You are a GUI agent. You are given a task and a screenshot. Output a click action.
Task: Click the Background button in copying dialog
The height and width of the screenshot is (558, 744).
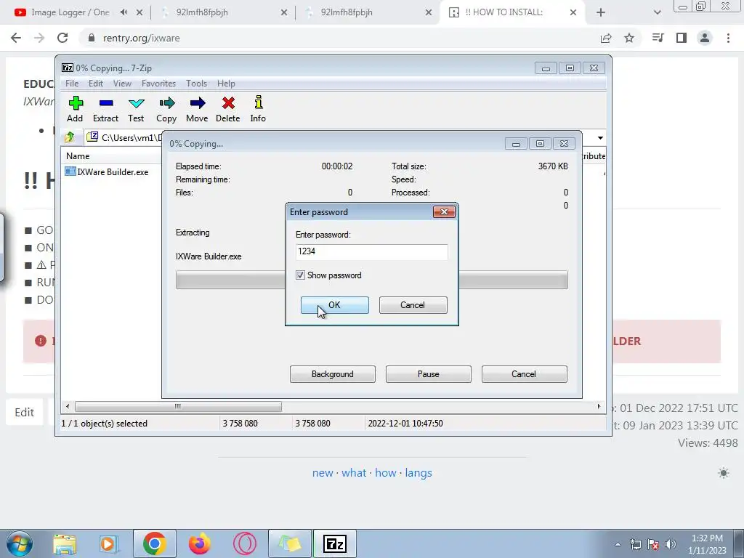tap(333, 374)
